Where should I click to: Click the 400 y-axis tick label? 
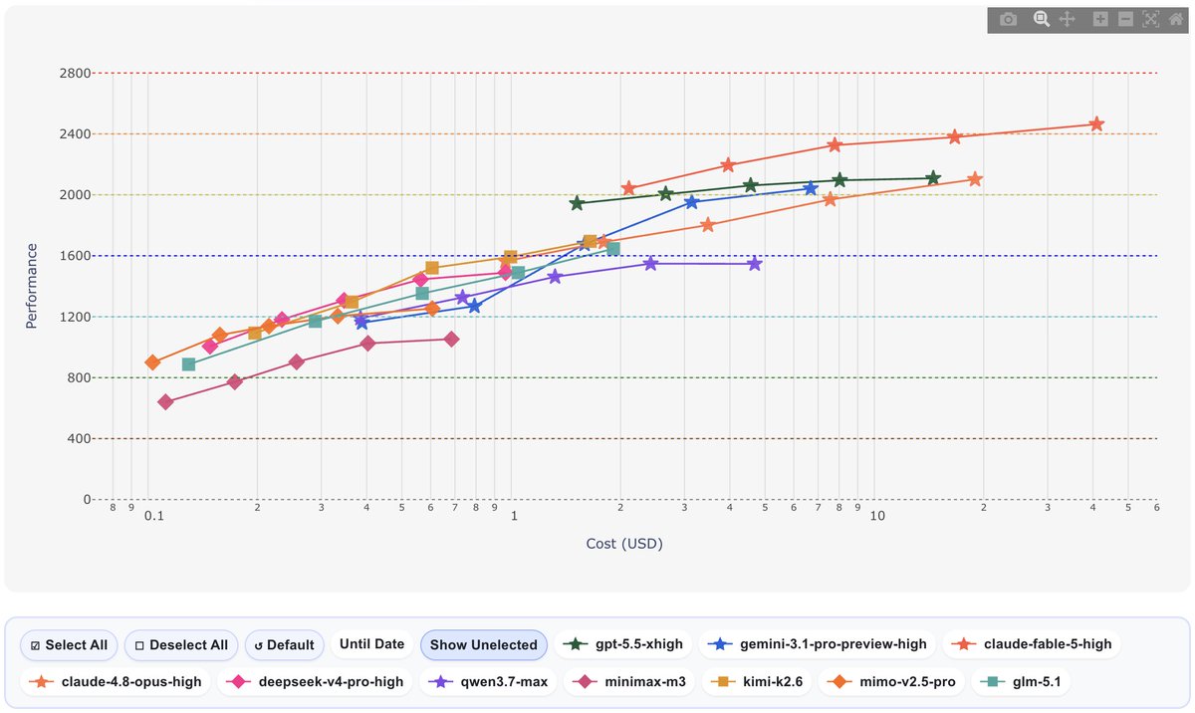79,438
